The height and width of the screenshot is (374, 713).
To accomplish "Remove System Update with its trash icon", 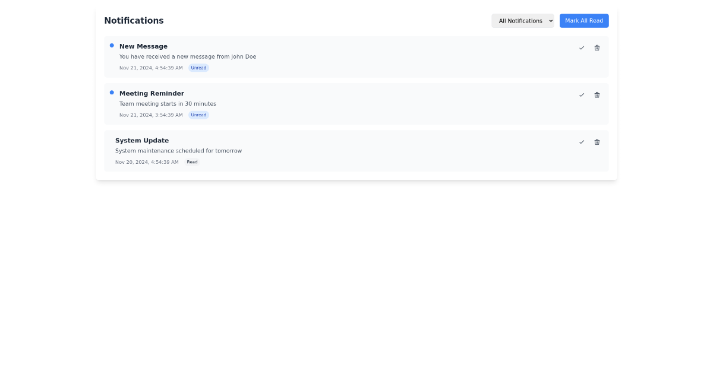I will pos(597,142).
